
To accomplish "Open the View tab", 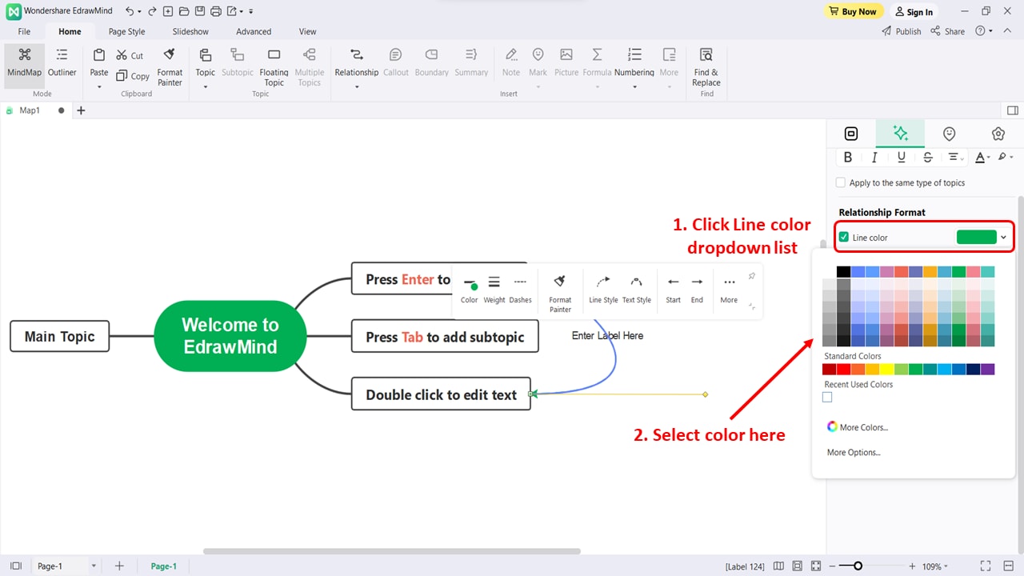I will click(x=307, y=31).
